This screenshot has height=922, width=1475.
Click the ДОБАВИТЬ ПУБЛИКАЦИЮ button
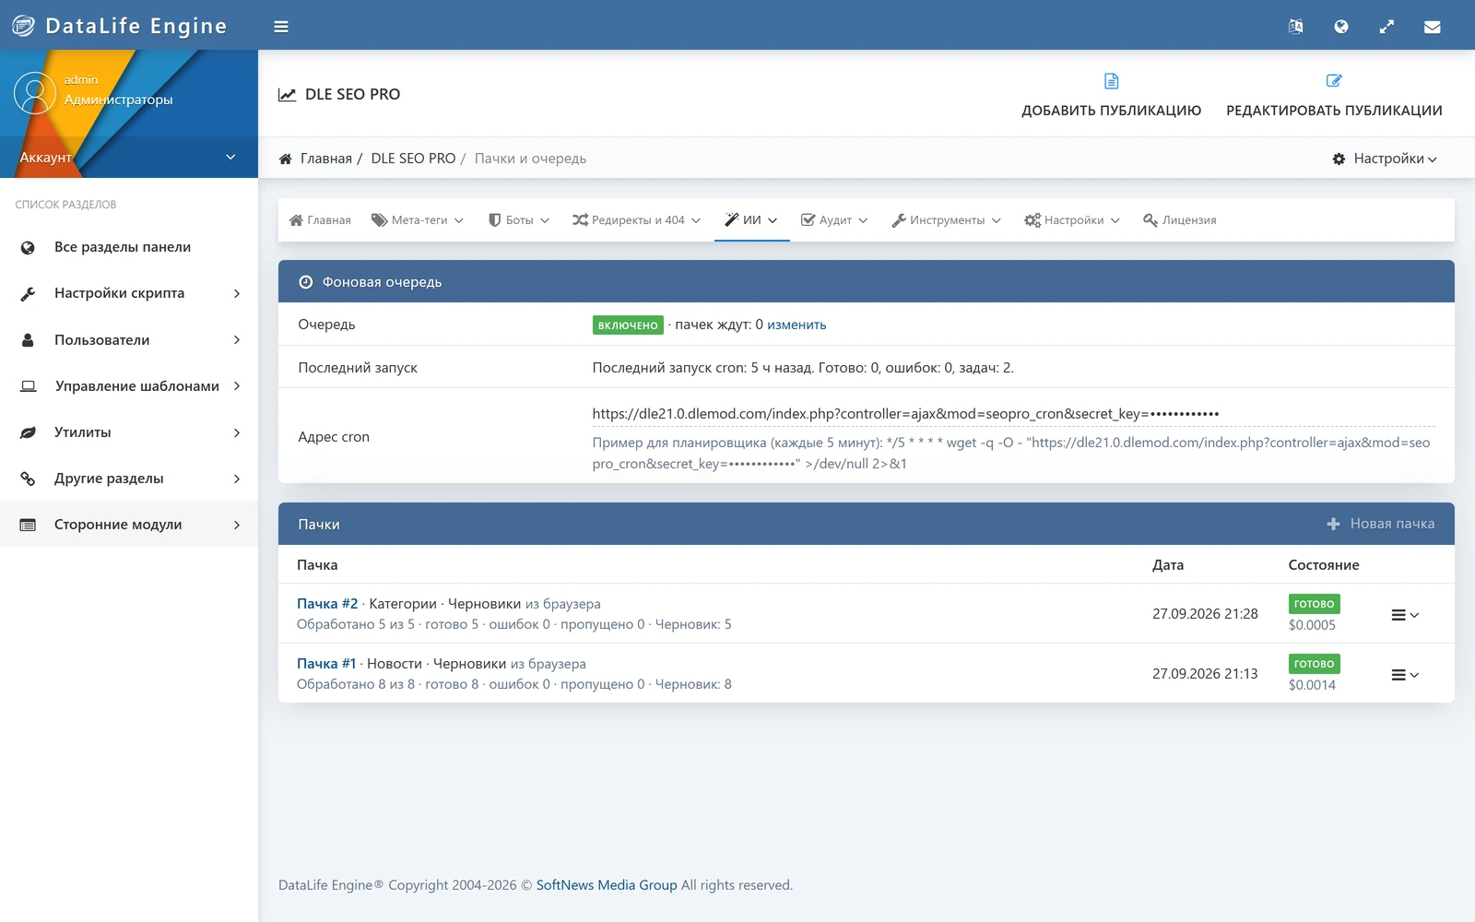1112,96
